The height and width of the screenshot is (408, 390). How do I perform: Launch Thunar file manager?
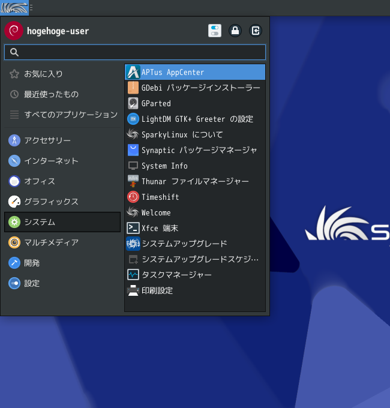point(195,181)
